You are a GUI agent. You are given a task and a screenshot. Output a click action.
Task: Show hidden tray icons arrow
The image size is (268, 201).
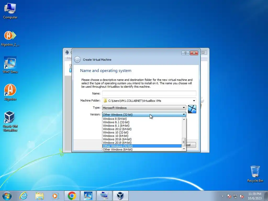(x=222, y=196)
